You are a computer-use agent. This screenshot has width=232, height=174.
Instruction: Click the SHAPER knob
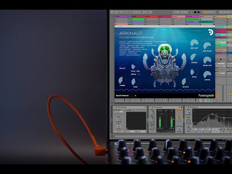coord(207,74)
